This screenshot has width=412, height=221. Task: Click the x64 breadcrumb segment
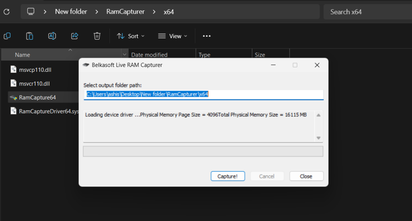169,12
